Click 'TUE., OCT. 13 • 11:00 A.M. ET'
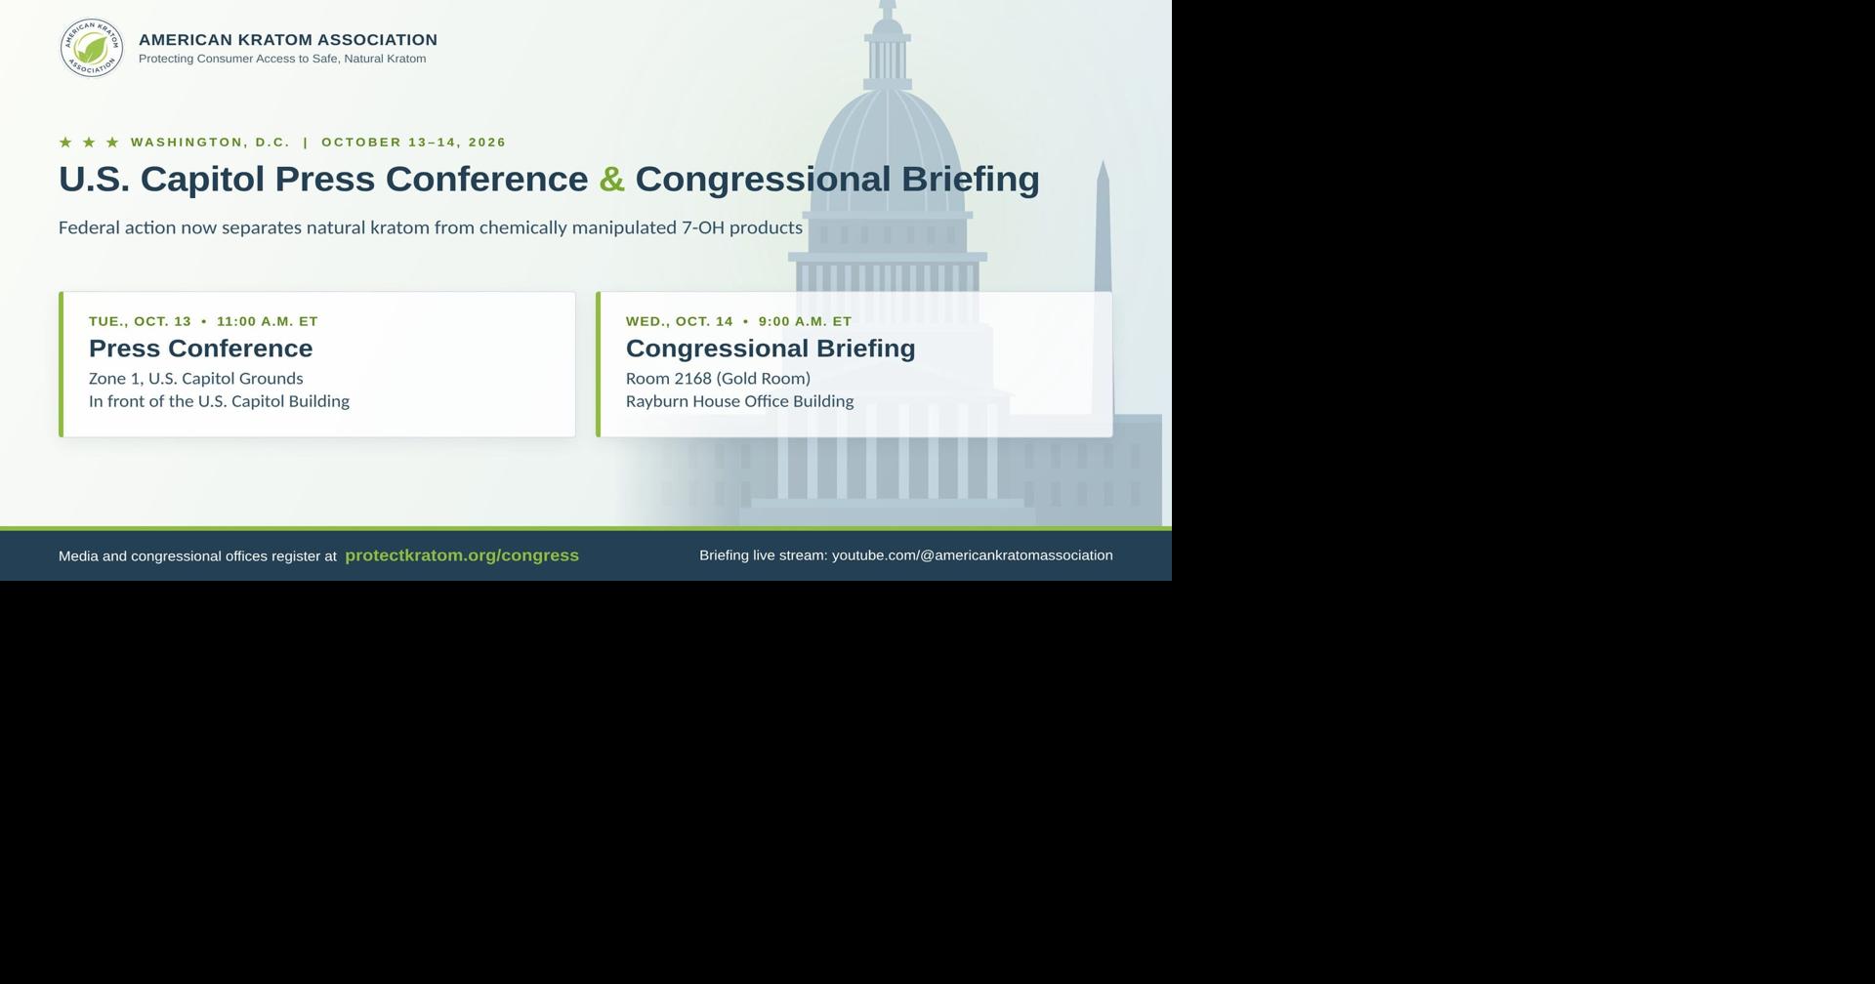The width and height of the screenshot is (1875, 984). coord(203,321)
